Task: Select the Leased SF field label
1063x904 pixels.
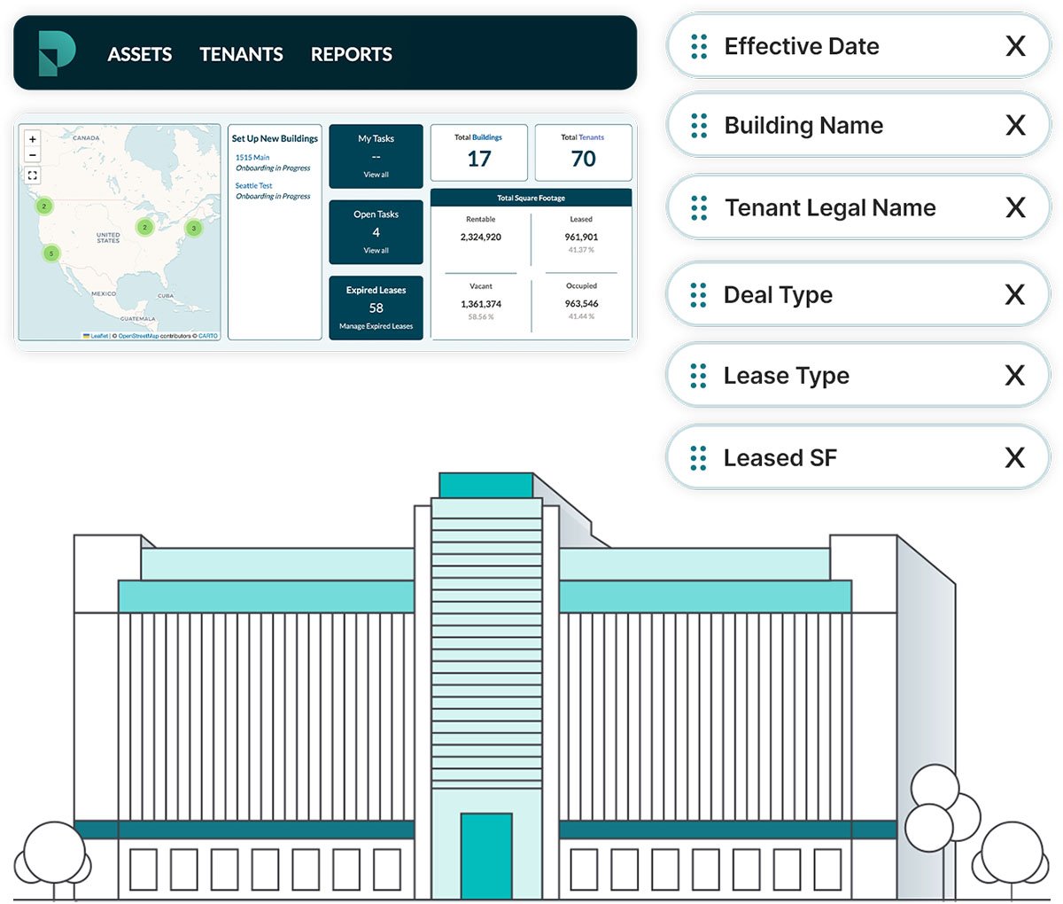Action: 780,458
